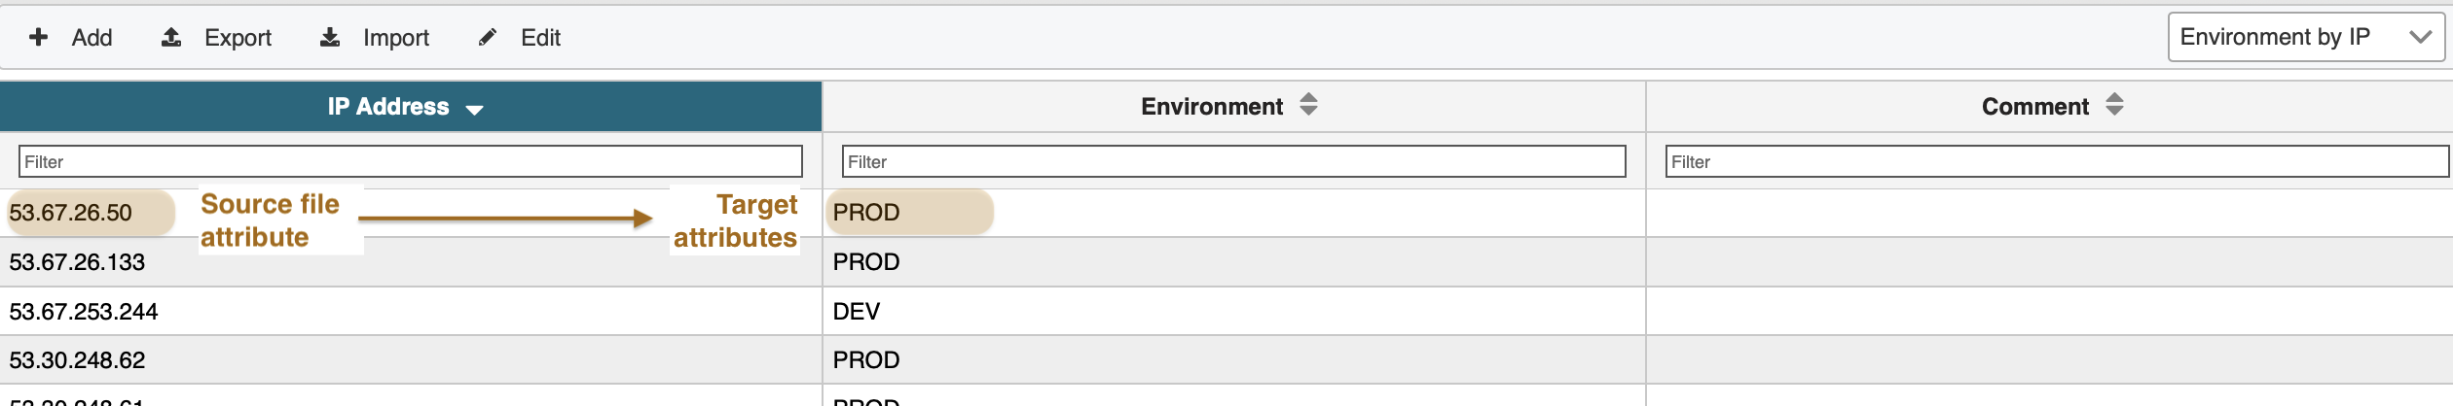
Task: Toggle sort arrows on Environment column
Action: 1308,105
